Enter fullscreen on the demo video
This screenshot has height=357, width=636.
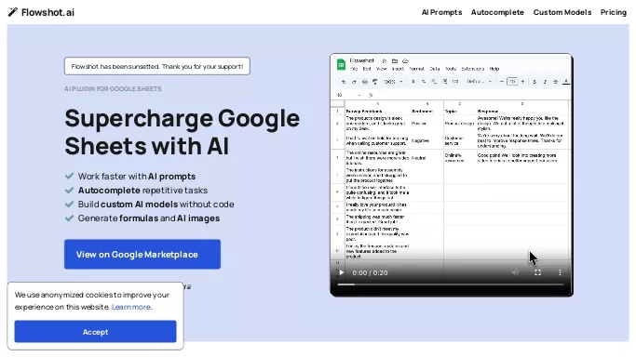pyautogui.click(x=537, y=272)
